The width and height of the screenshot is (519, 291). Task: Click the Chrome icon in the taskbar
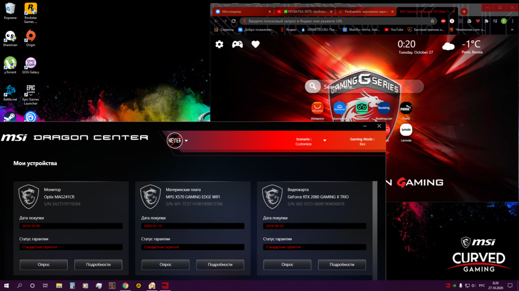pos(125,285)
